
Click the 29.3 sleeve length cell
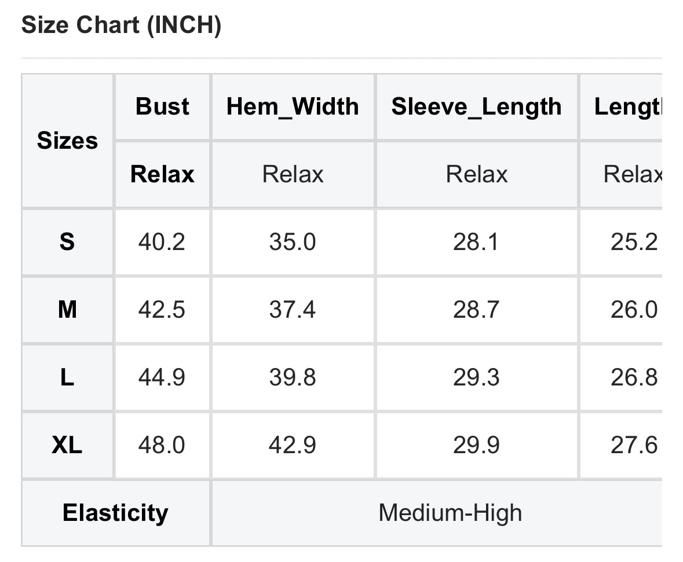click(476, 378)
